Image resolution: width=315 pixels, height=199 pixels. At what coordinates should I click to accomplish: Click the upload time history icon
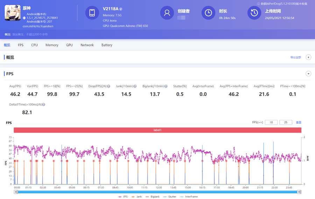click(x=254, y=13)
